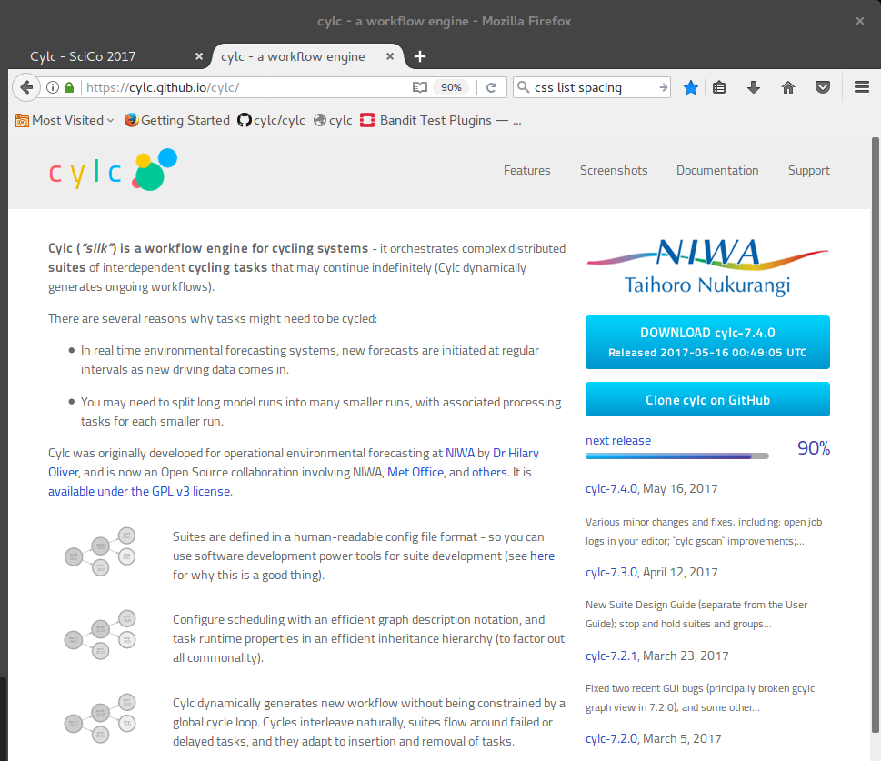Viewport: 881px width, 761px height.
Task: Reset the 90% zoom level indicator
Action: [451, 87]
